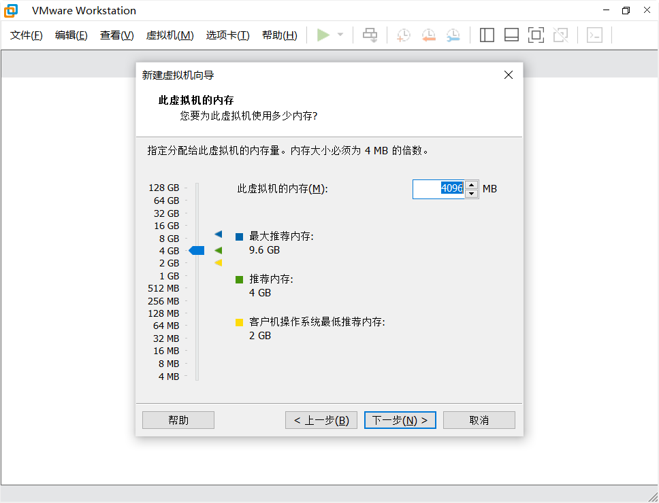Increase memory with the up spinner arrow
659x503 pixels.
[472, 185]
